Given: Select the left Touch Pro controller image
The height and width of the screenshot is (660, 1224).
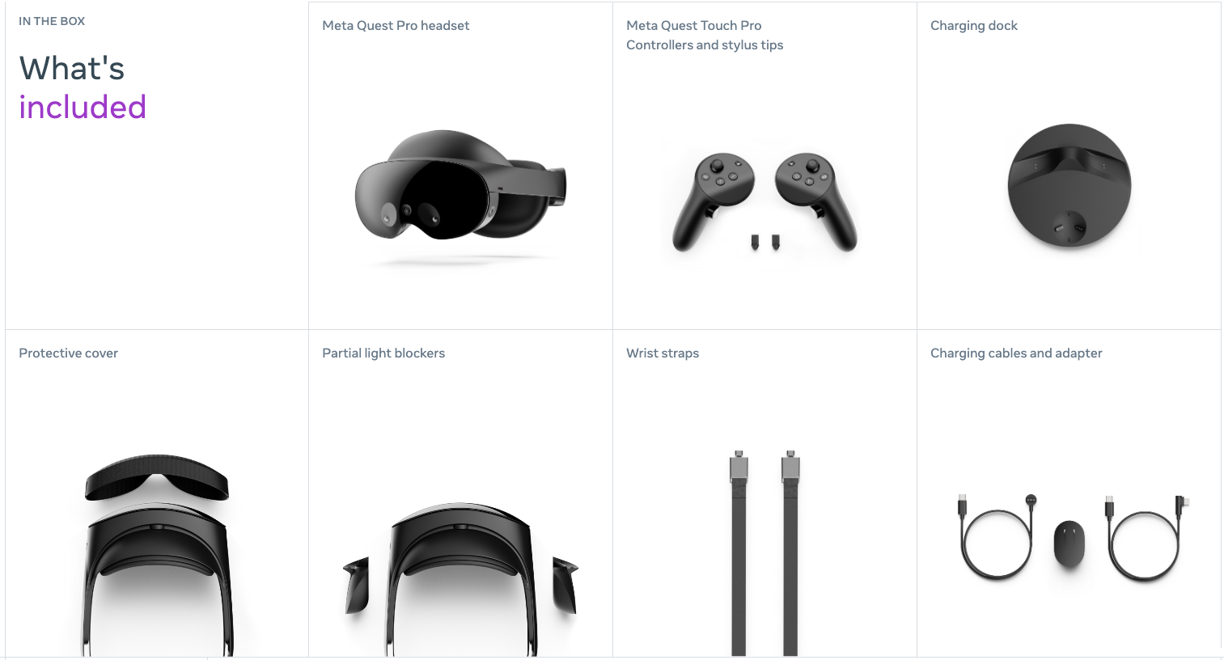Looking at the screenshot, I should pos(713,201).
